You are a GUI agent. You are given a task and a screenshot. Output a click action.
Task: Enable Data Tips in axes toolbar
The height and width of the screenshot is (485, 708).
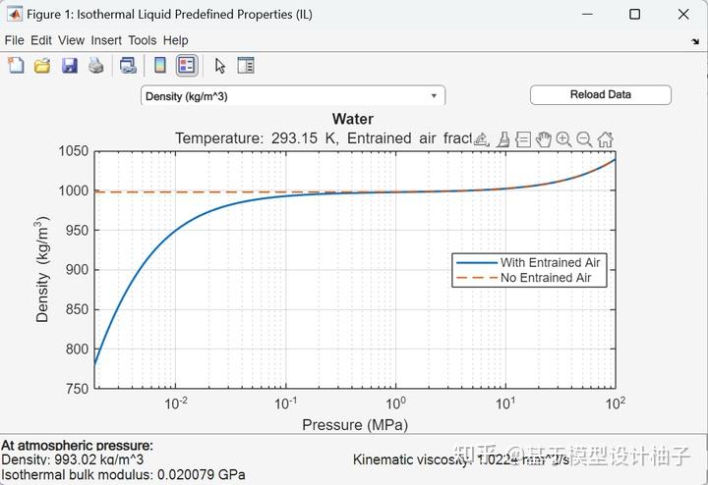tap(523, 139)
